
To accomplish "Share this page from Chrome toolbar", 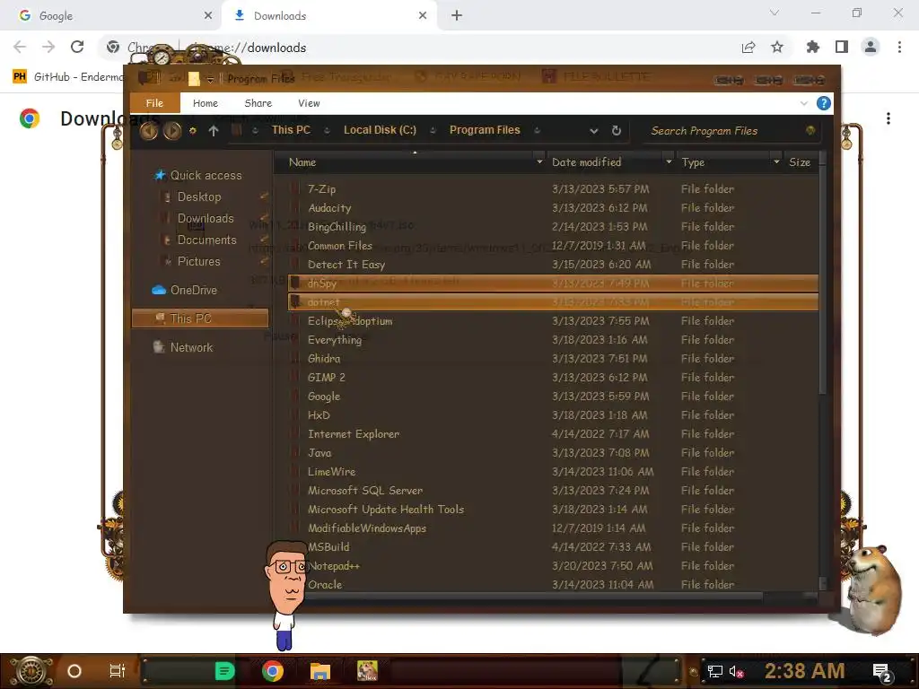I will 748,47.
